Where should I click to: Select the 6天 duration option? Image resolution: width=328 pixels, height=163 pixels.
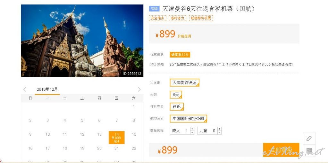click(x=176, y=95)
